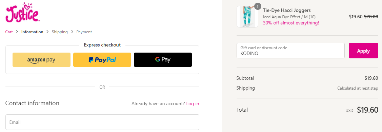Apply the KODINO discount code
Viewport: 382px width, 132px height.
(x=363, y=51)
